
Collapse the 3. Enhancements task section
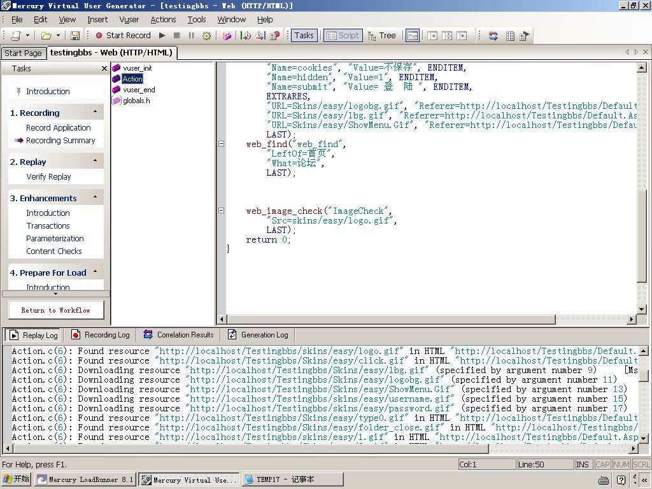tap(96, 197)
